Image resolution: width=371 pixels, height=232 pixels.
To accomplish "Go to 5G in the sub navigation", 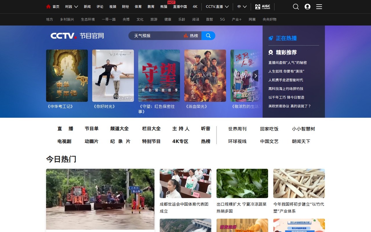I will click(222, 19).
